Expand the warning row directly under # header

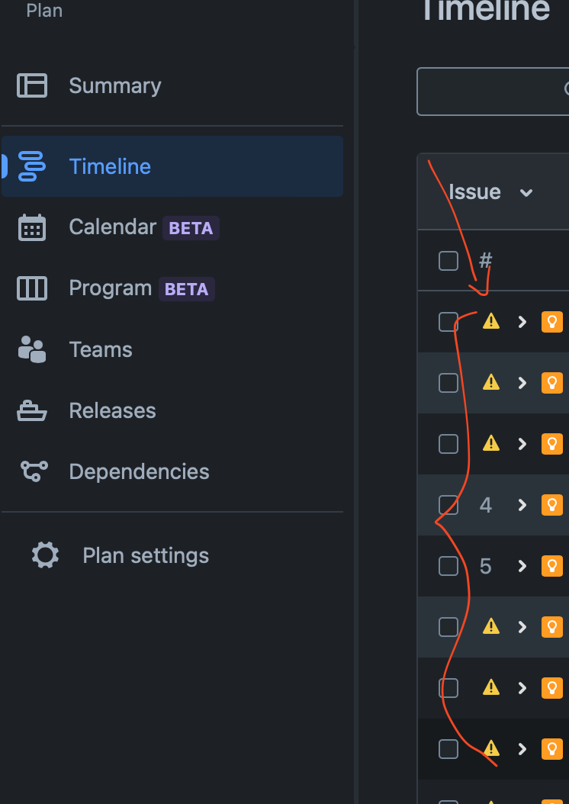(522, 322)
